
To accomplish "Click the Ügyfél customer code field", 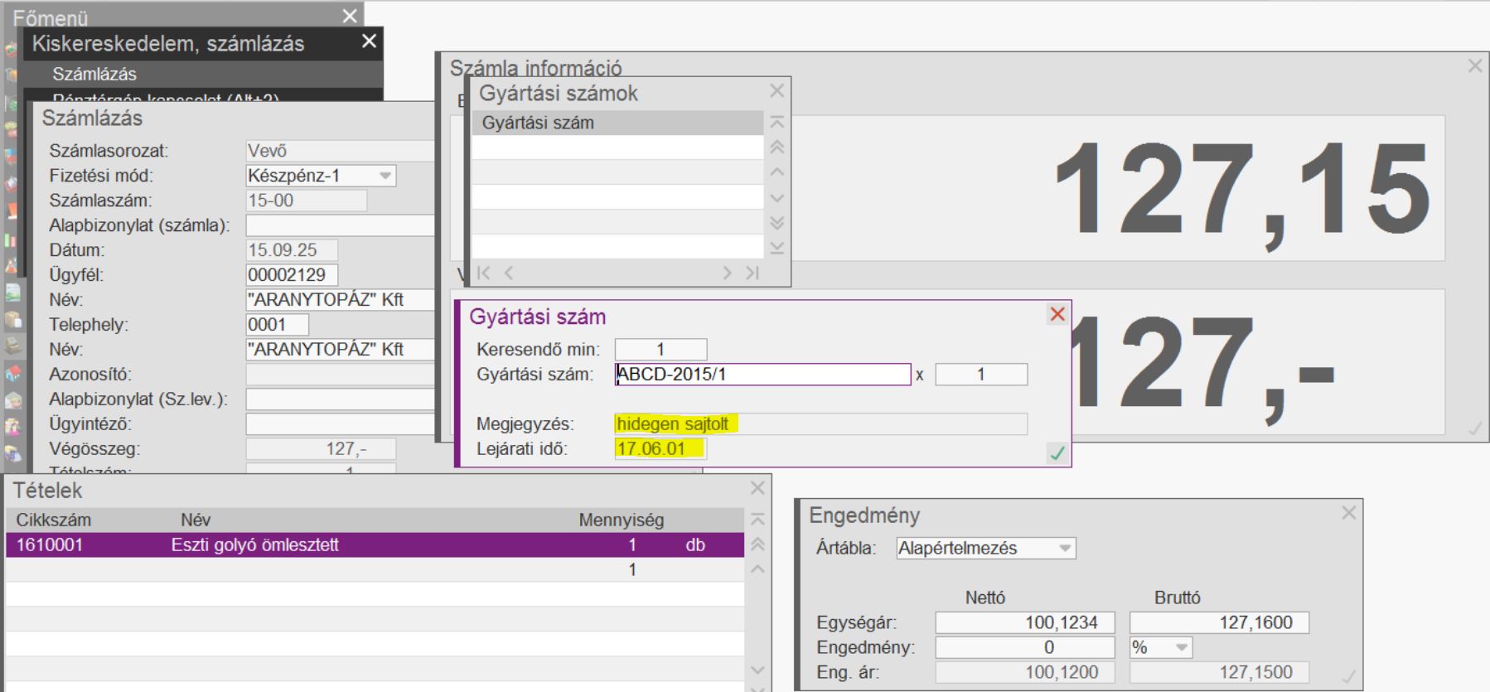I will 292,274.
